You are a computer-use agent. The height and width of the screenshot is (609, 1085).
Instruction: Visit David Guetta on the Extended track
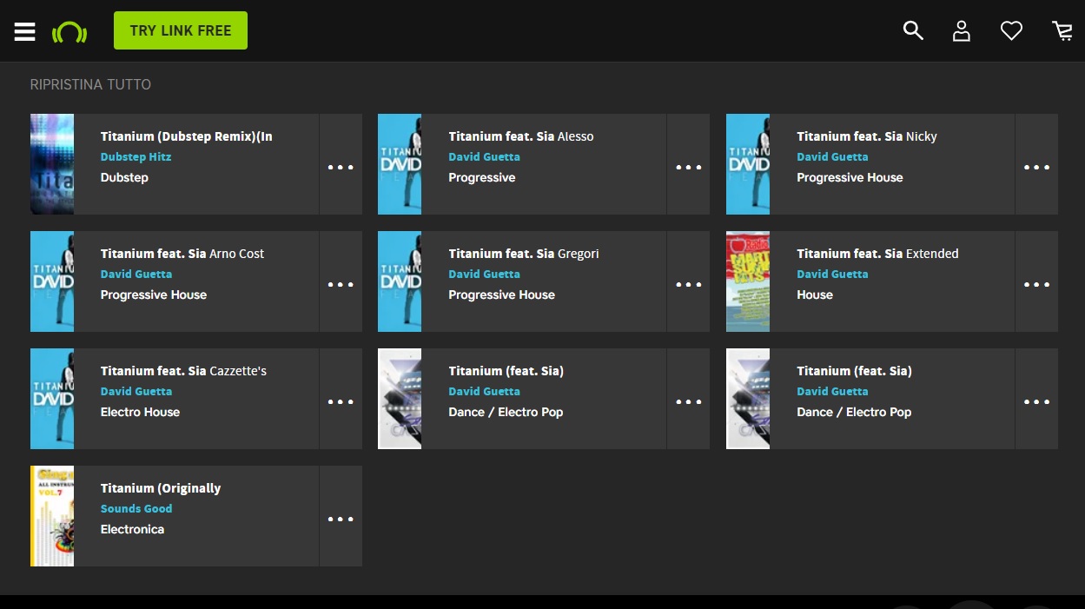pos(833,275)
